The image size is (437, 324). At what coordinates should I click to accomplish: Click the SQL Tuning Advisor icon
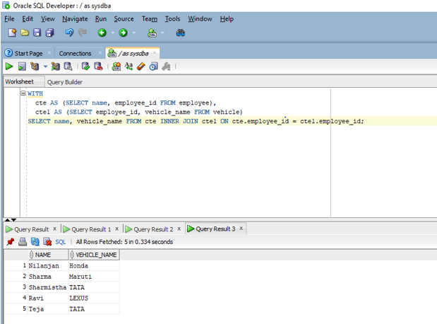click(x=68, y=66)
